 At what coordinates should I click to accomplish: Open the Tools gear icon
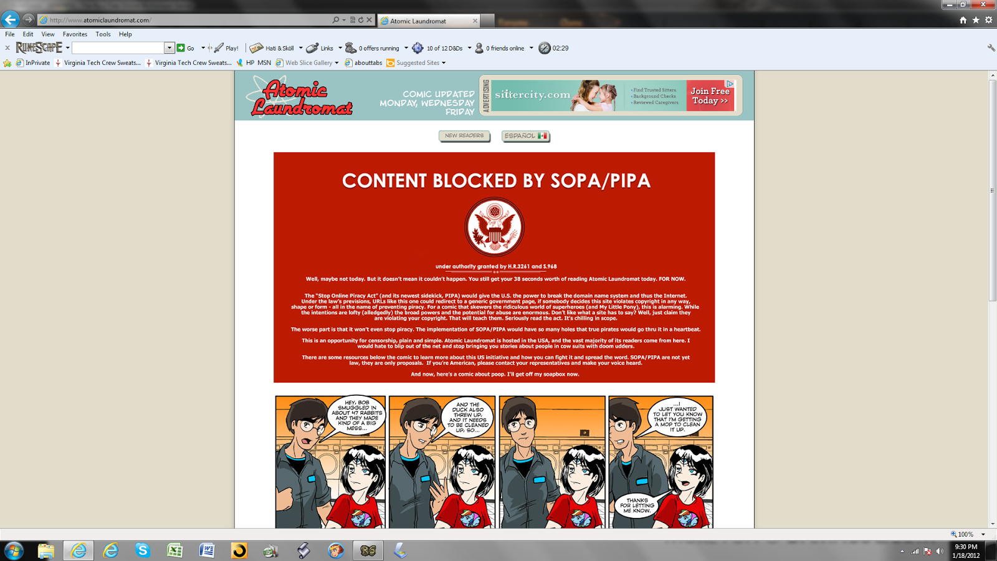coord(988,20)
